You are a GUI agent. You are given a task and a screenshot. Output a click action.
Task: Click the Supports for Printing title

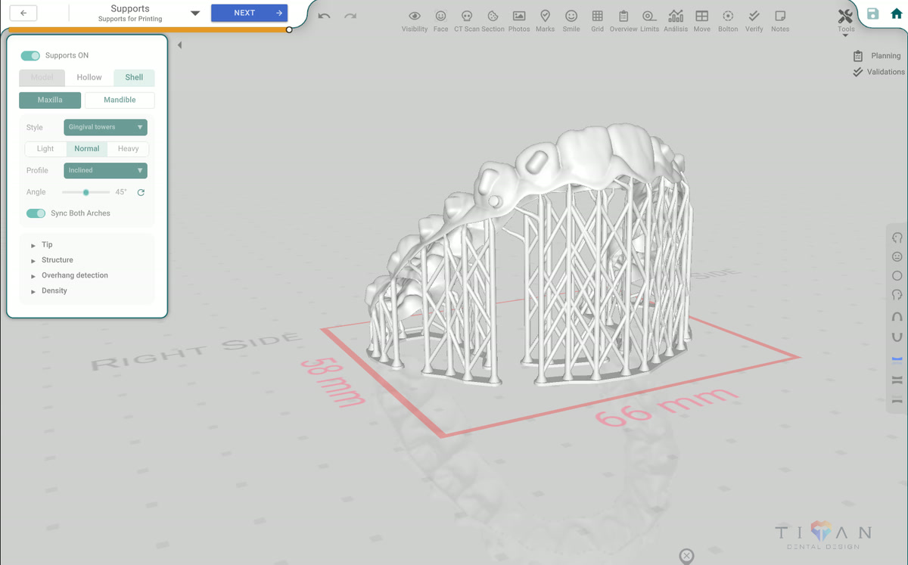click(130, 19)
